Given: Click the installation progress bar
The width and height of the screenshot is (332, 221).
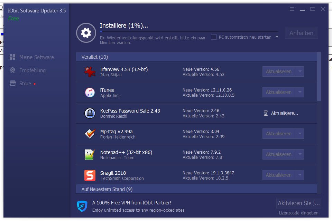Looking at the screenshot, I should (x=189, y=31).
